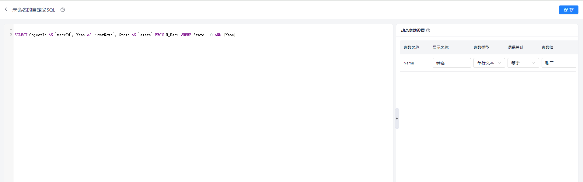Click the 保存 button
Screen dimensions: 583x182
[x=568, y=10]
